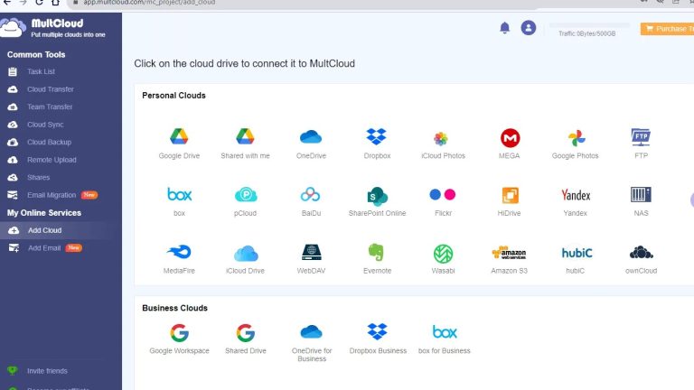694x390 pixels.
Task: Connect SharePoint Online
Action: point(377,201)
